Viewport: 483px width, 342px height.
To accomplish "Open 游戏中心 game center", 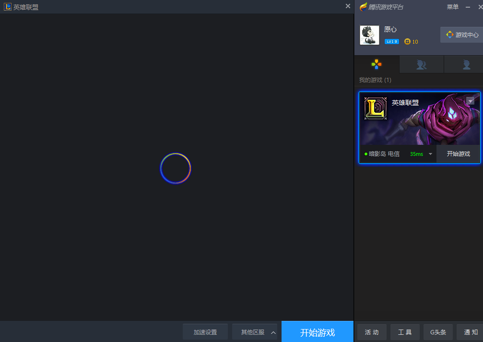I will (x=462, y=35).
